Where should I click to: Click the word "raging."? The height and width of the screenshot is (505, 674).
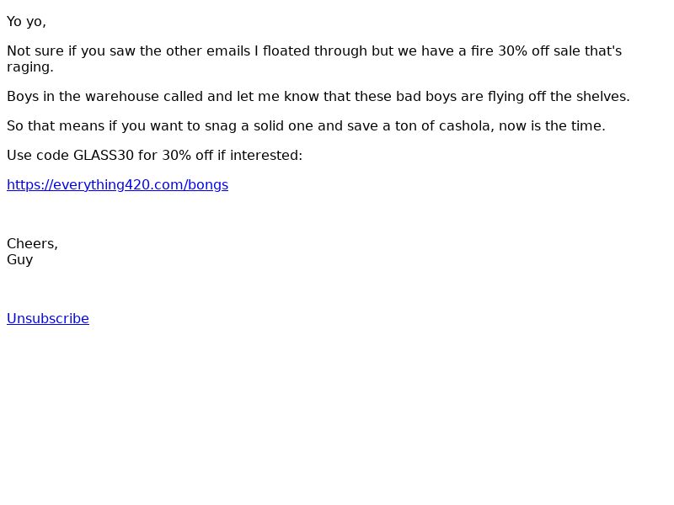tap(30, 67)
